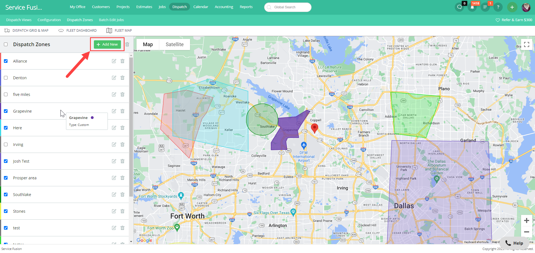This screenshot has width=535, height=253.
Task: Uncheck the Here zone checkbox
Action: tap(6, 128)
